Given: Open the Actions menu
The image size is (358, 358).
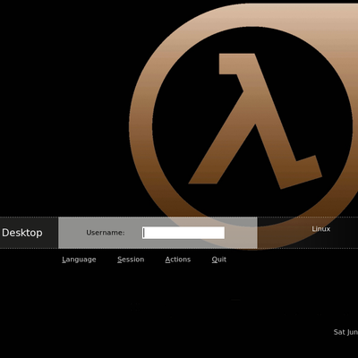Looking at the screenshot, I should (x=178, y=260).
